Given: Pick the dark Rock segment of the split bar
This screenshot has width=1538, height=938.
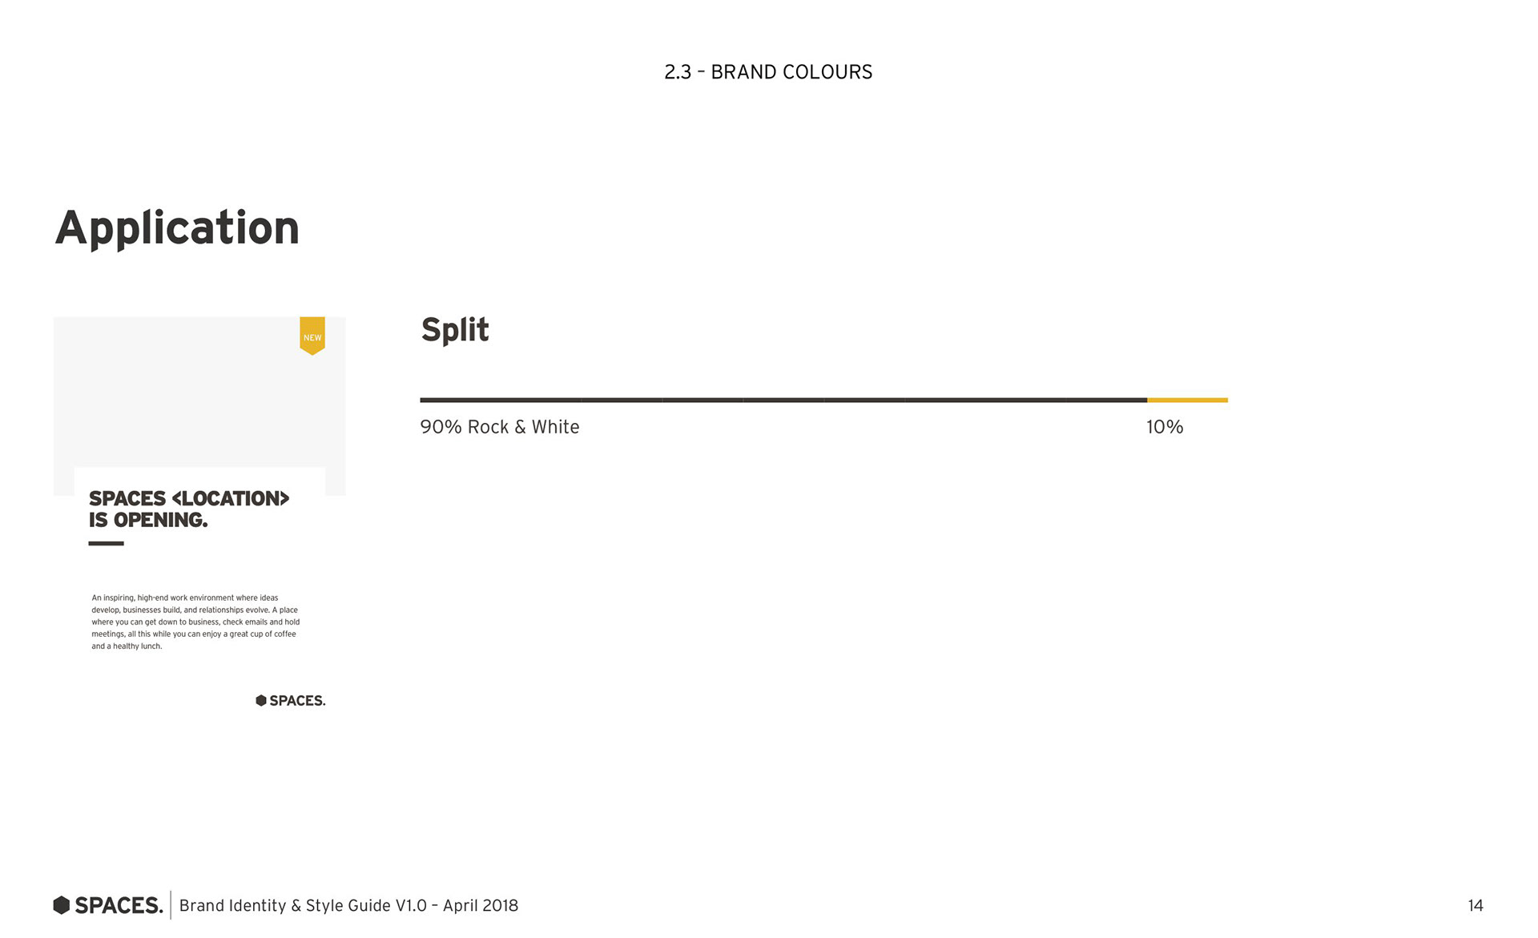Looking at the screenshot, I should click(x=783, y=400).
